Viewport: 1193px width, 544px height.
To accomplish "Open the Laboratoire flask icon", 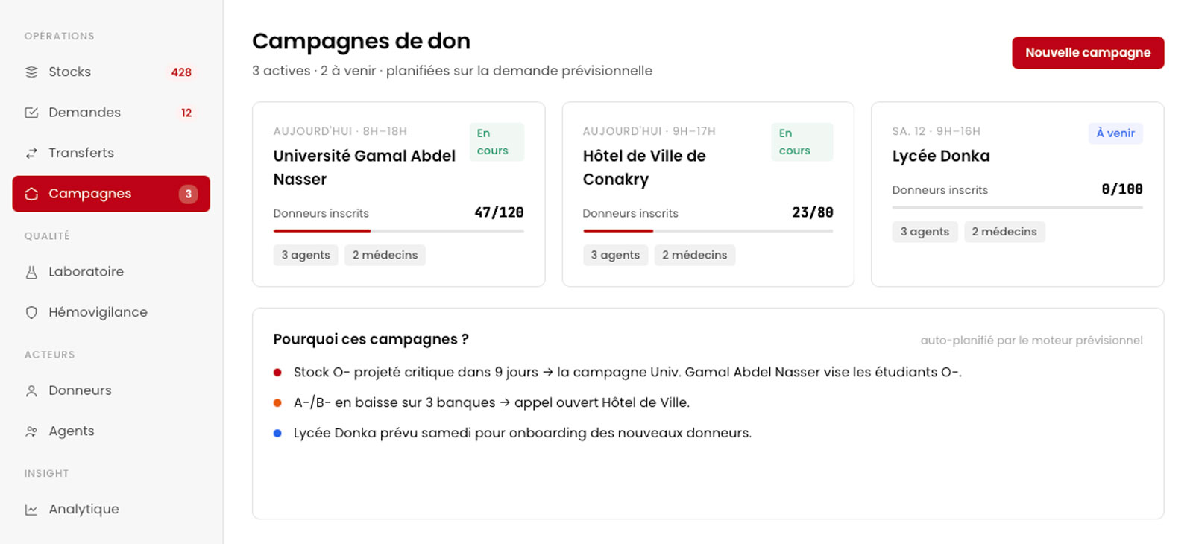I will click(x=31, y=272).
